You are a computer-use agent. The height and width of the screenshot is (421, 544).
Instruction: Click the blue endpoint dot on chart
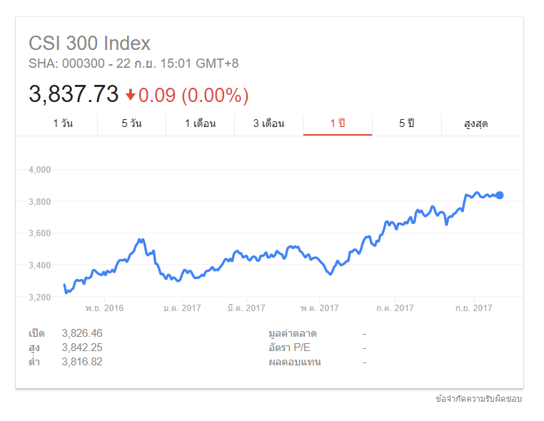500,195
